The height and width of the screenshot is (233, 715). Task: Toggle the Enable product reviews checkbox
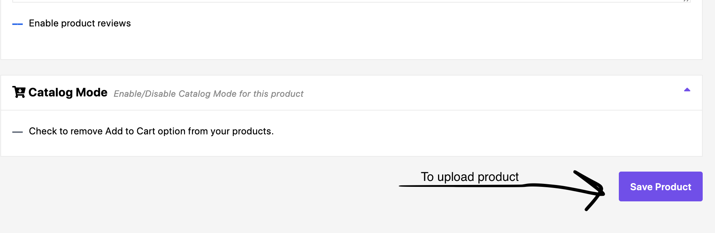[18, 24]
